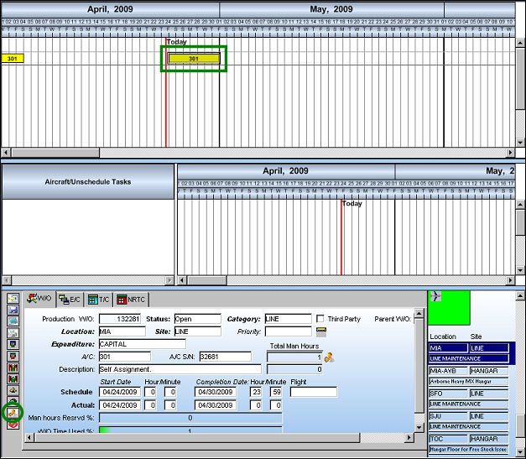Click the green color square
This screenshot has width=526, height=459.
coord(449,308)
